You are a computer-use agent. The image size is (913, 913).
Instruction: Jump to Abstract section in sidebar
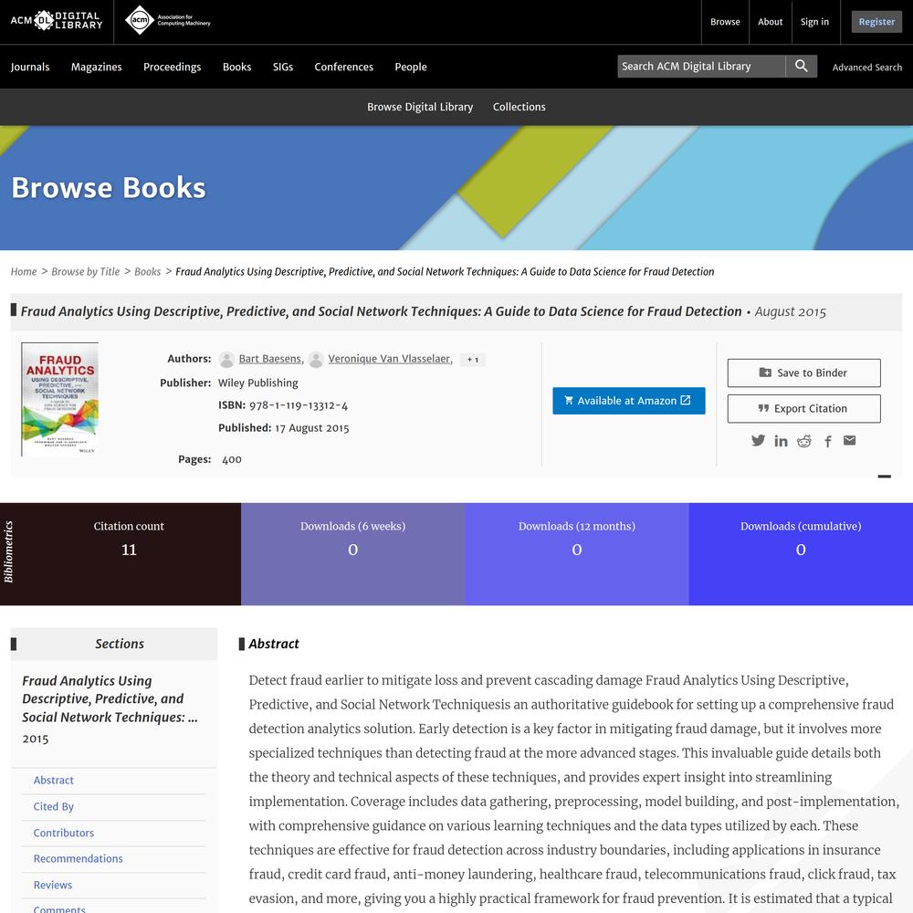[54, 781]
